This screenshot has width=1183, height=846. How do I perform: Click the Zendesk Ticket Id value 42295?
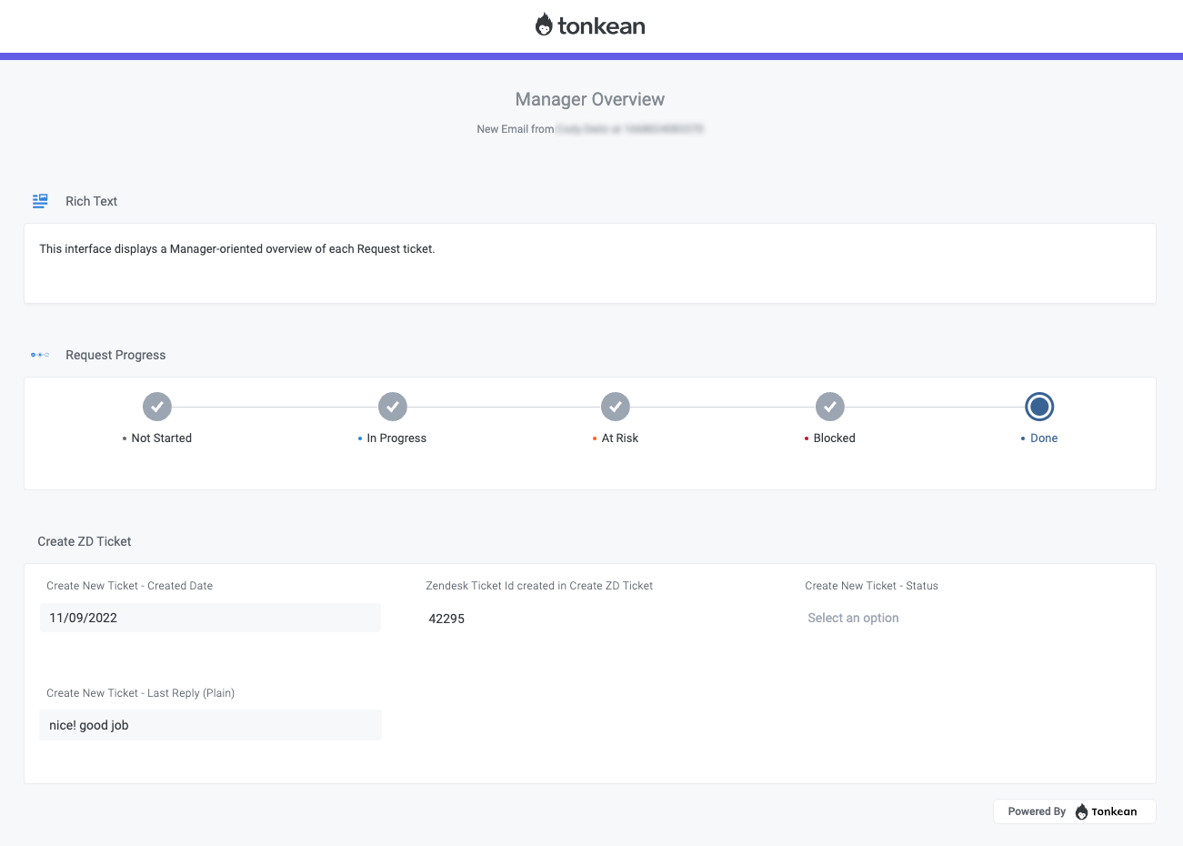pyautogui.click(x=446, y=619)
